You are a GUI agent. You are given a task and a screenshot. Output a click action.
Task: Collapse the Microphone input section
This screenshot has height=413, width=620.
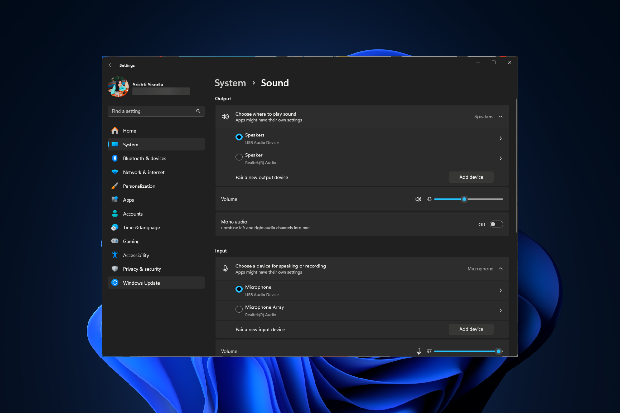[501, 268]
